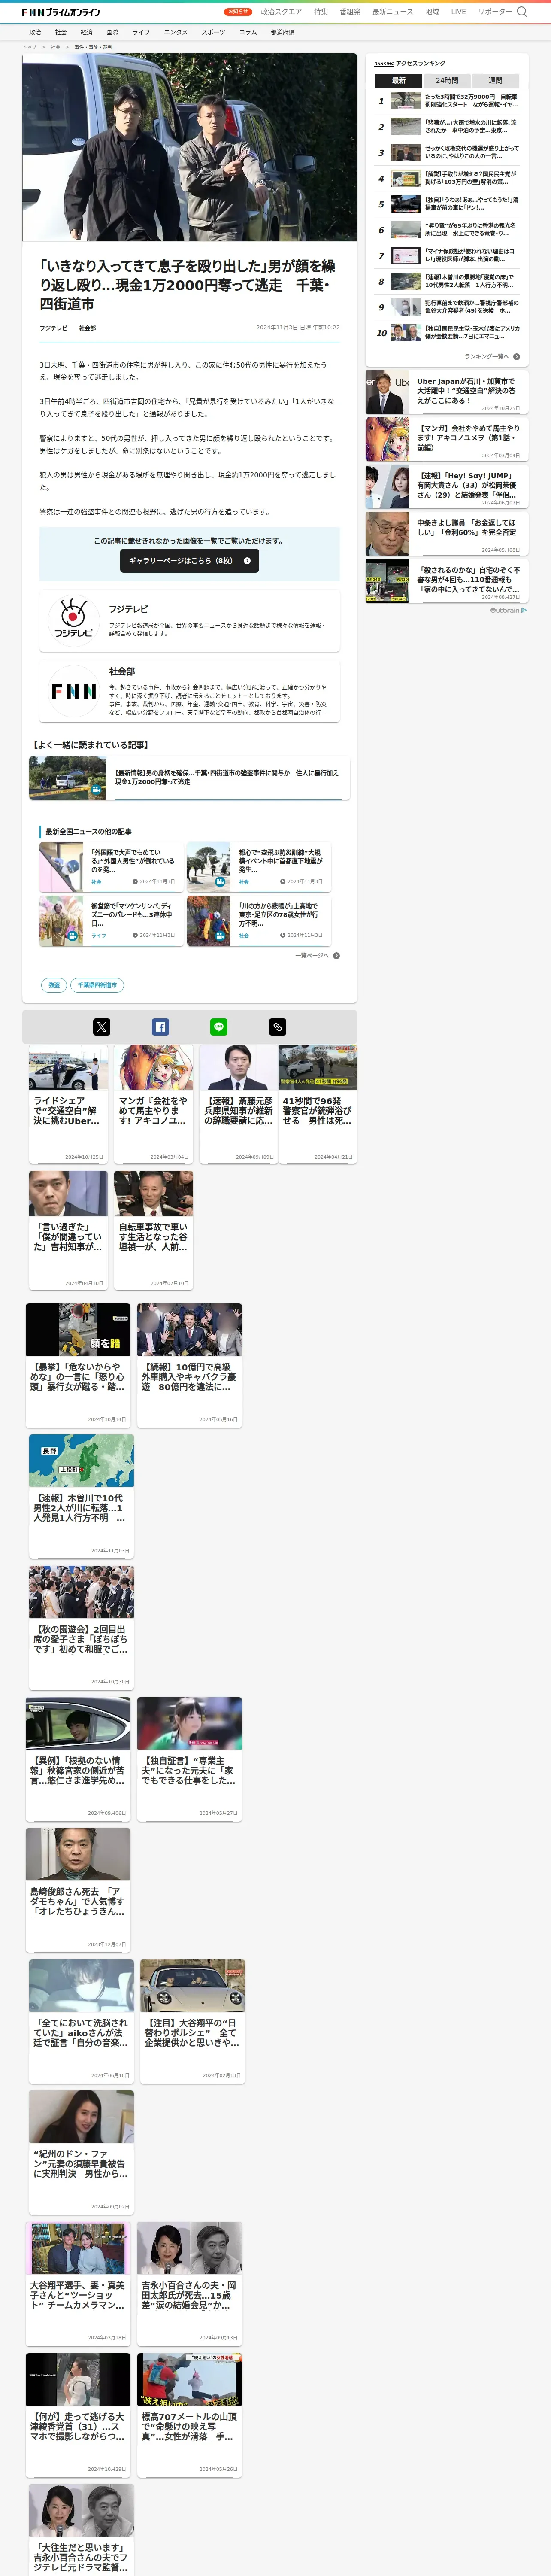Image resolution: width=551 pixels, height=2576 pixels.
Task: Open LIVE in top navigation
Action: [x=458, y=12]
